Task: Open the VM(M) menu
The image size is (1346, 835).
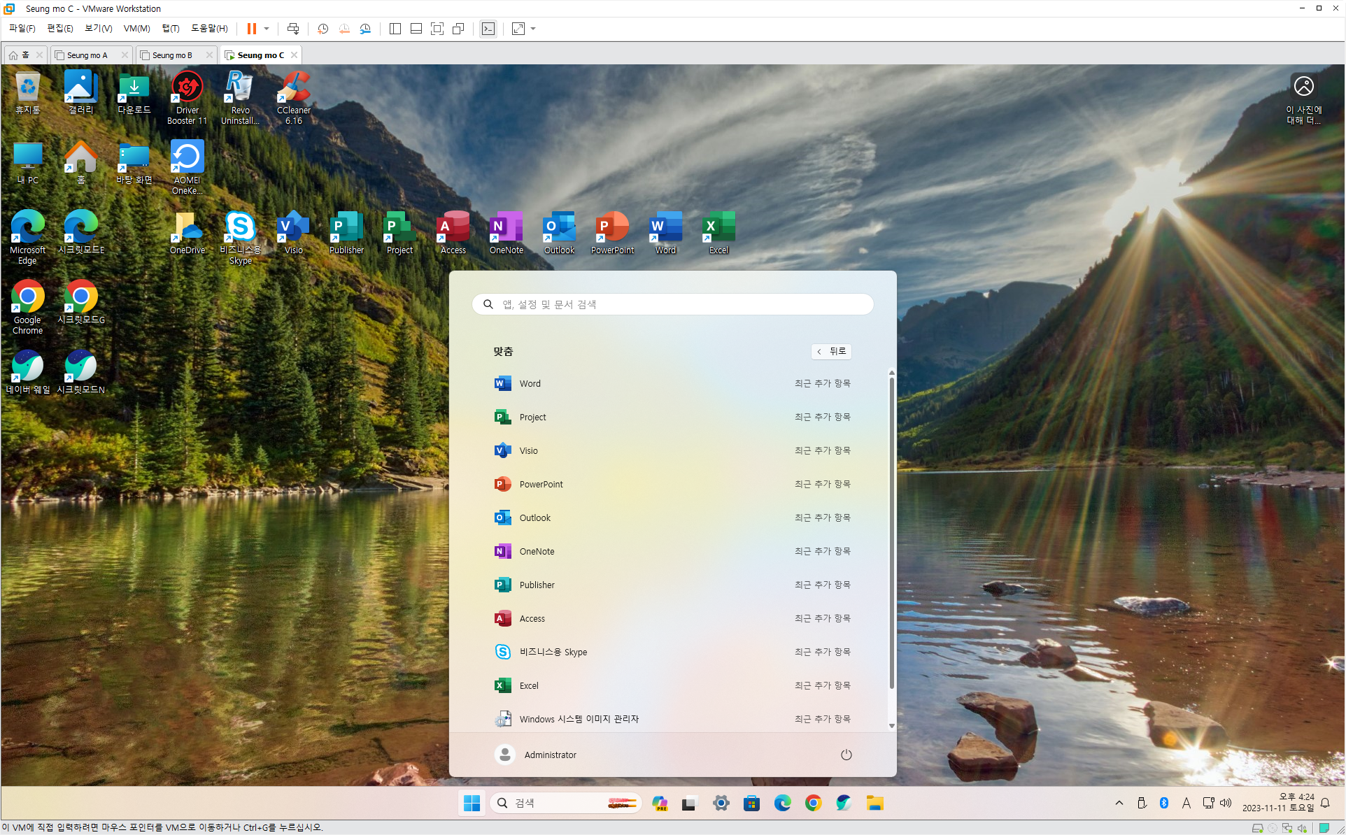Action: click(x=136, y=29)
